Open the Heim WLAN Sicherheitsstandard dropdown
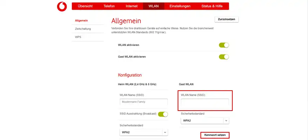This screenshot has height=140, width=308. click(144, 132)
